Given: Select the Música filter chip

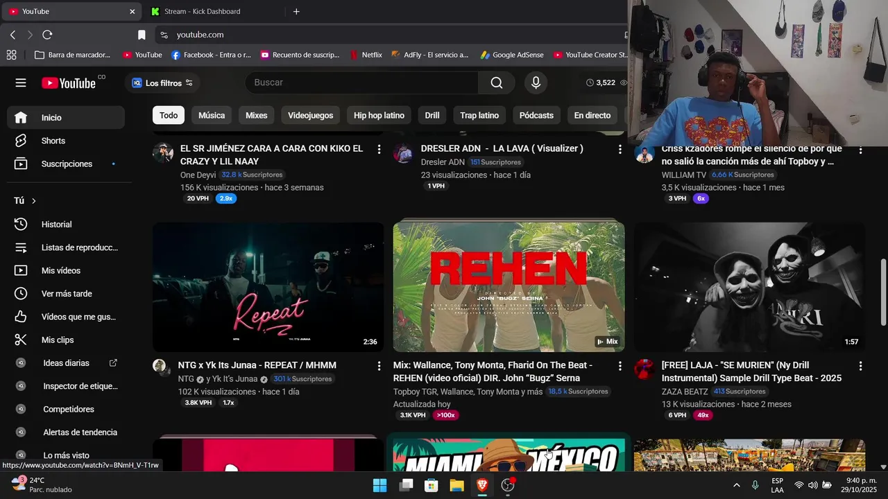Looking at the screenshot, I should click(x=212, y=115).
